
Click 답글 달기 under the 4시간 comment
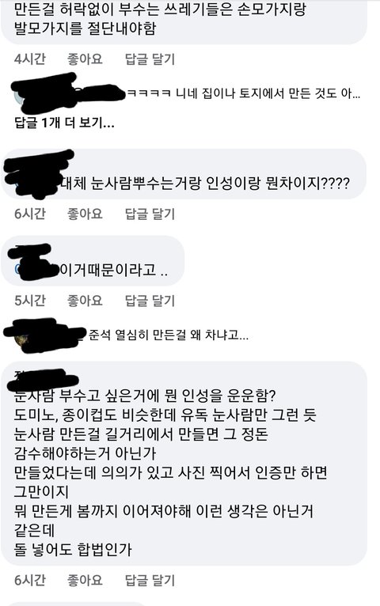pyautogui.click(x=150, y=59)
